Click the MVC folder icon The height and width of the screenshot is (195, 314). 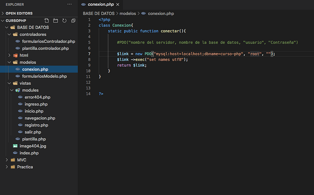coord(13,160)
